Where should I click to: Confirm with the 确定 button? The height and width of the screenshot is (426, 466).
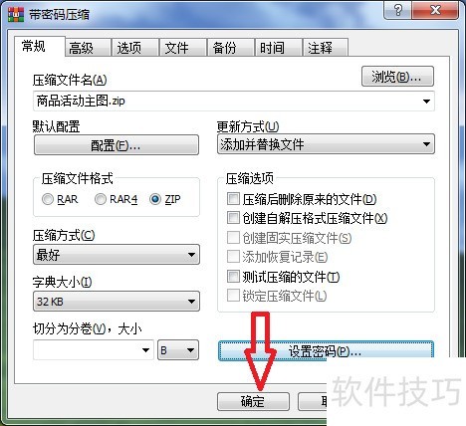pyautogui.click(x=253, y=402)
